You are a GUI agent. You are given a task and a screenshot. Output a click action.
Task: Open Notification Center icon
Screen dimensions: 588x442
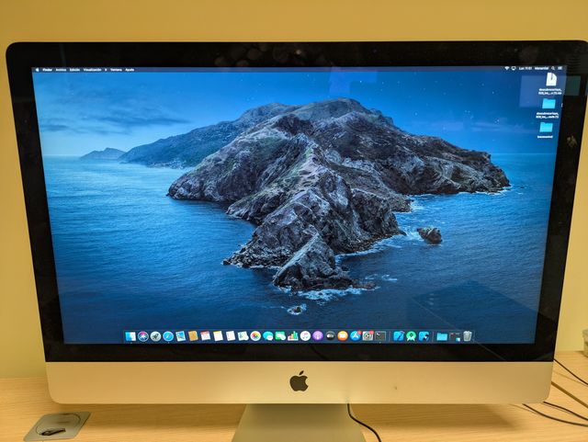[x=560, y=68]
